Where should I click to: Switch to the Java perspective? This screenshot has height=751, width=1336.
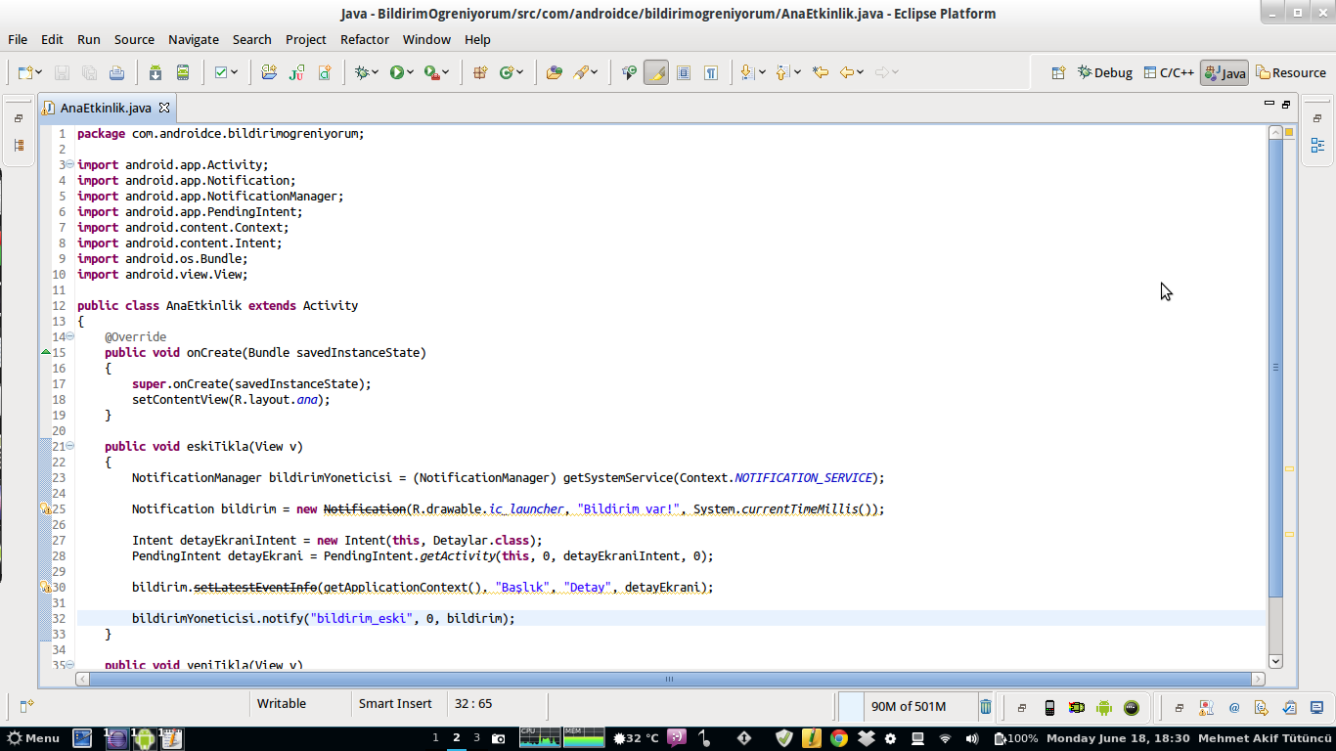point(1225,72)
